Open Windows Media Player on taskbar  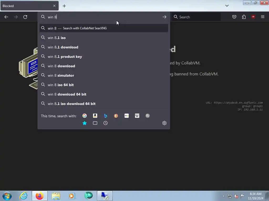click(x=72, y=196)
